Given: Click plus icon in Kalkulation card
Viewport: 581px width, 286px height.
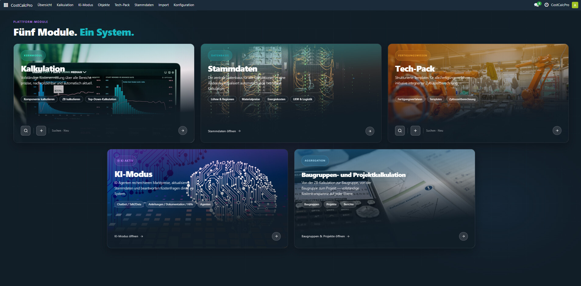Looking at the screenshot, I should (41, 131).
